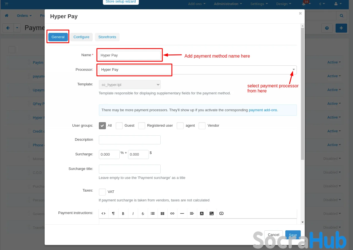This screenshot has width=353, height=250.
Task: Click the Surcharge dollar amount field
Action: coord(138,154)
